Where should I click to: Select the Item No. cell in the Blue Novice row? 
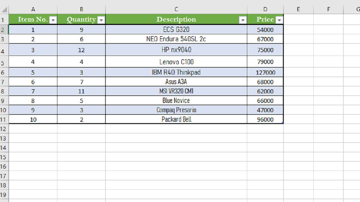(x=33, y=101)
